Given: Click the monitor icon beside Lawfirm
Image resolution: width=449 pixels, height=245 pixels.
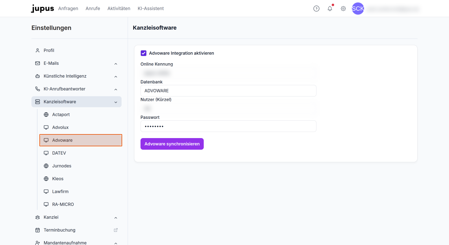Looking at the screenshot, I should tap(46, 192).
